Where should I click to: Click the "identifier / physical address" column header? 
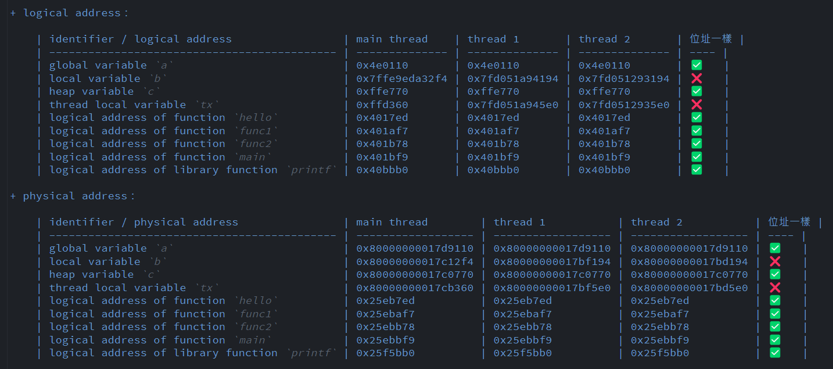(x=143, y=222)
